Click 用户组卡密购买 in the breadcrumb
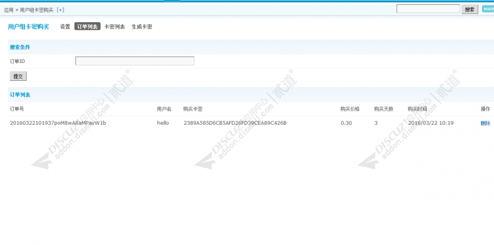 (36, 10)
